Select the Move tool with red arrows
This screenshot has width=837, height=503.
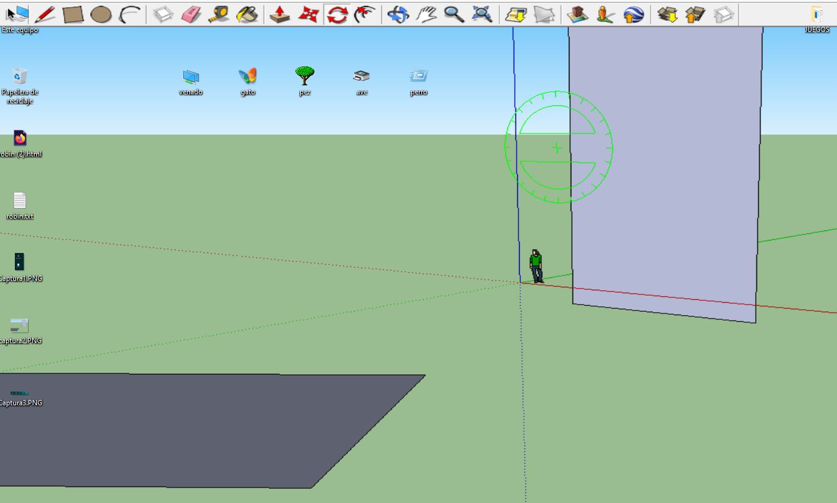pyautogui.click(x=308, y=14)
